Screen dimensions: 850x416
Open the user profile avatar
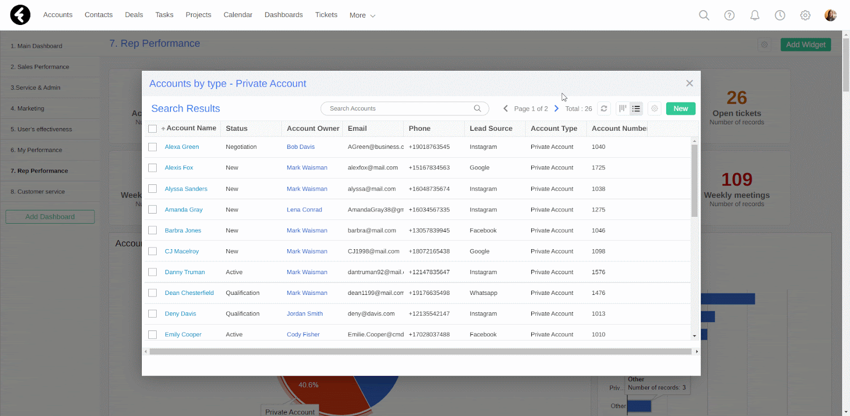tap(830, 15)
